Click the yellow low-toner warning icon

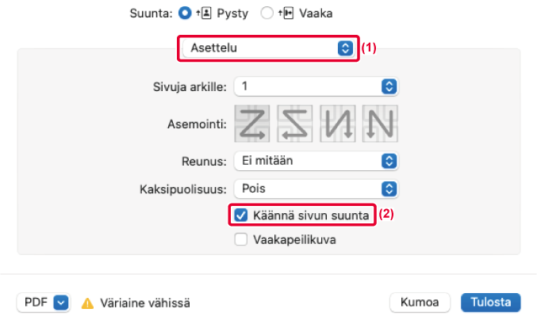pos(87,303)
